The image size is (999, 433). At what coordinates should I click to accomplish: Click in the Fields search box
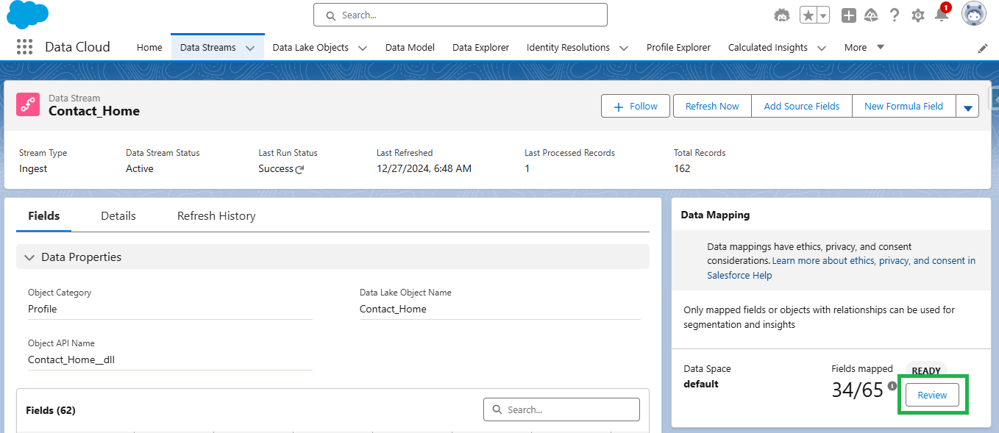561,409
